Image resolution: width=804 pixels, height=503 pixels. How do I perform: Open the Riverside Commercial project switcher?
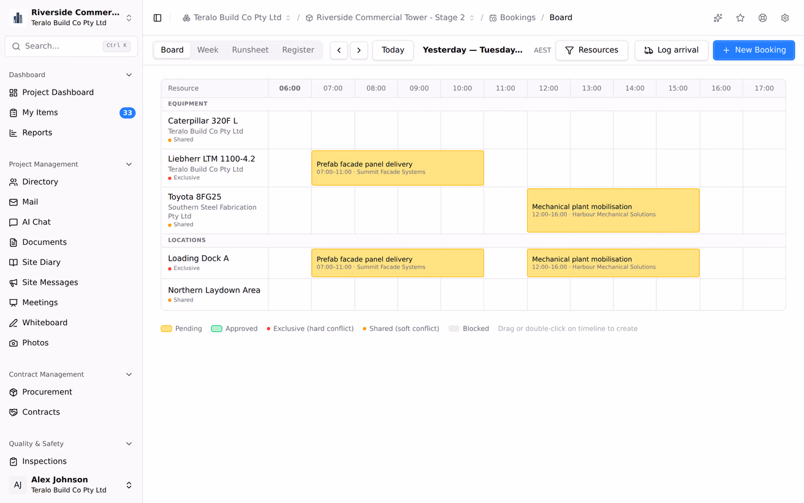coord(71,18)
